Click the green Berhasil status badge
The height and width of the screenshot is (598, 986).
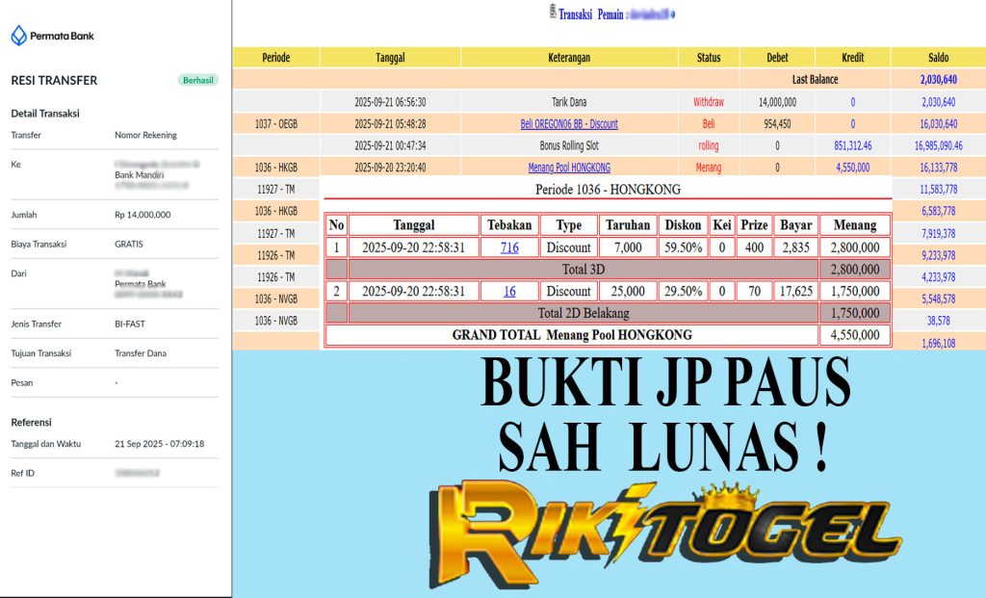tap(198, 80)
